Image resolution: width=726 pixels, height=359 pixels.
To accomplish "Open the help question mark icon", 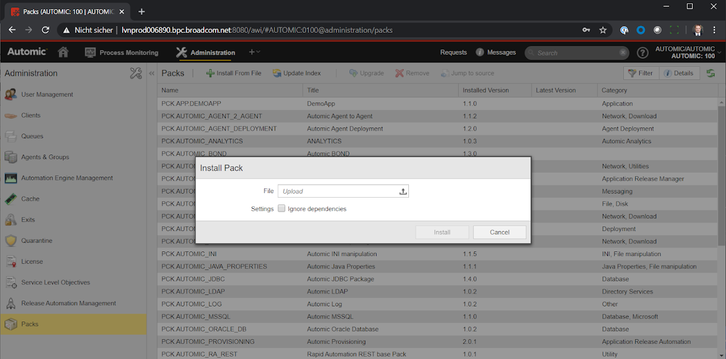I will click(x=643, y=53).
